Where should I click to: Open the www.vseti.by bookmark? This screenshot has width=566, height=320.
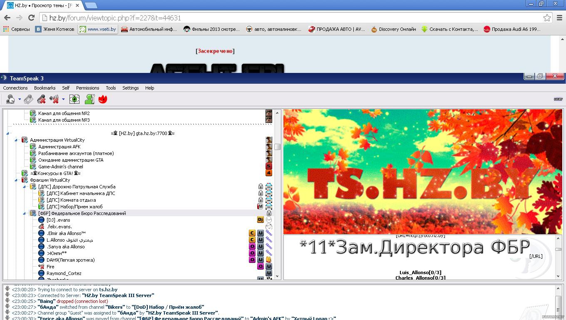(98, 29)
